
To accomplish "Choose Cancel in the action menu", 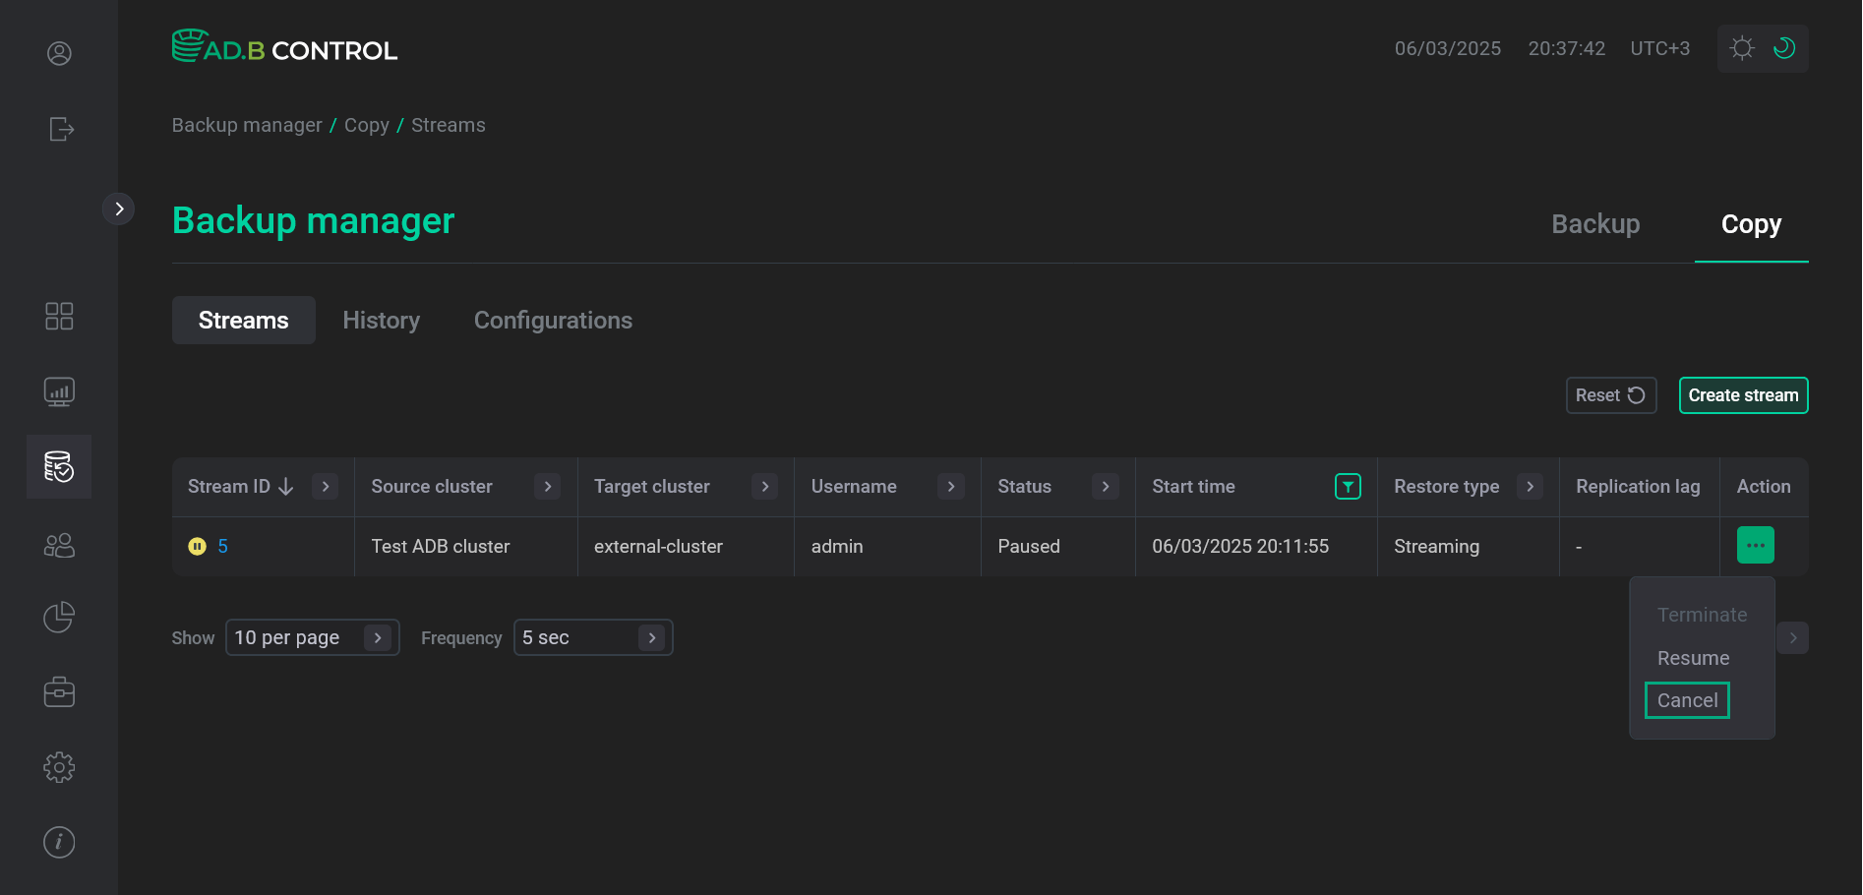I will pos(1687,700).
